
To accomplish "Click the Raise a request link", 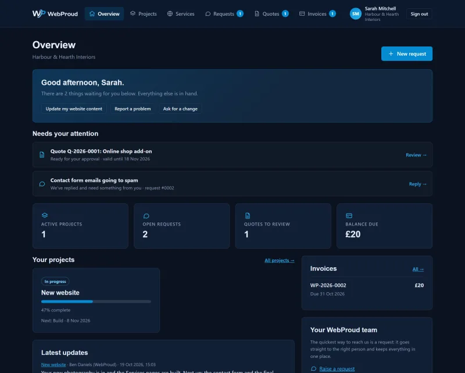I will (337, 368).
